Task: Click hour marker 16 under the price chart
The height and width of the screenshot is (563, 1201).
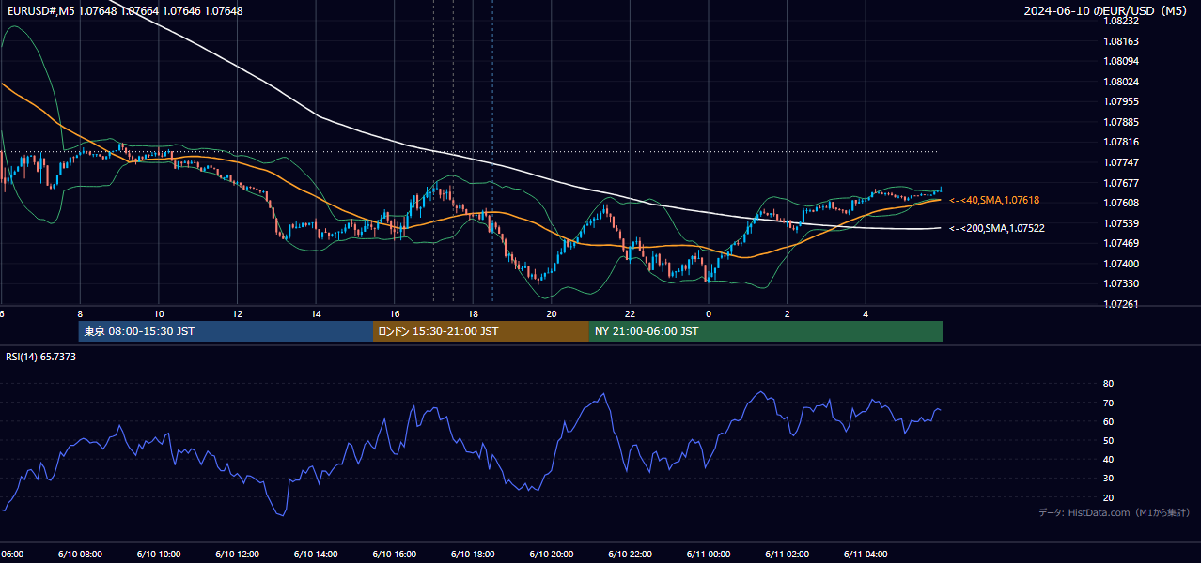Action: pos(395,313)
